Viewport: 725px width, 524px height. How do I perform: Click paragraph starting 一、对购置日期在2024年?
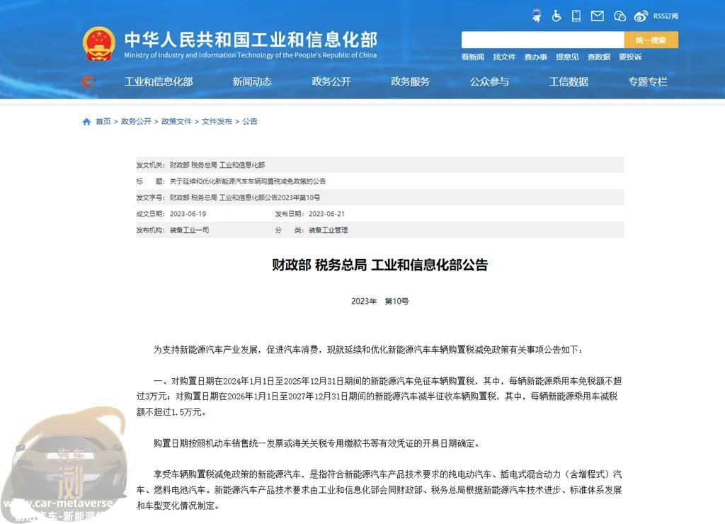379,397
